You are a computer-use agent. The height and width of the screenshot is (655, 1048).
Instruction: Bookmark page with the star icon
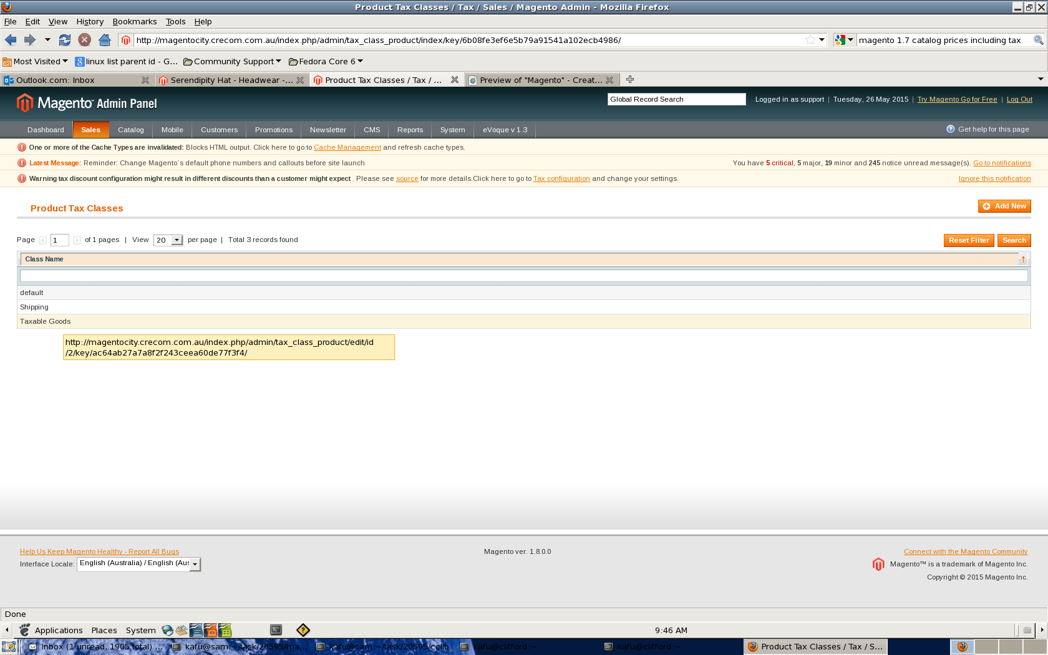(x=810, y=40)
